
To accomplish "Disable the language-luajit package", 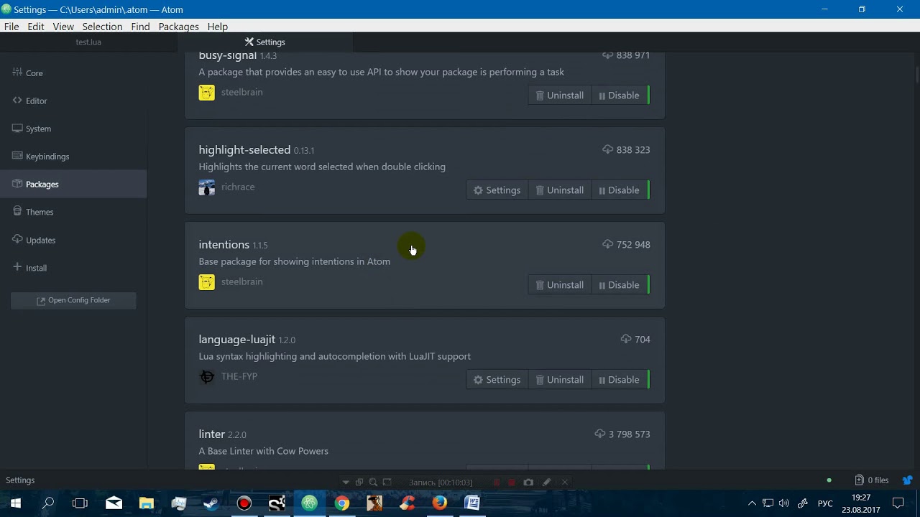I will [x=619, y=380].
